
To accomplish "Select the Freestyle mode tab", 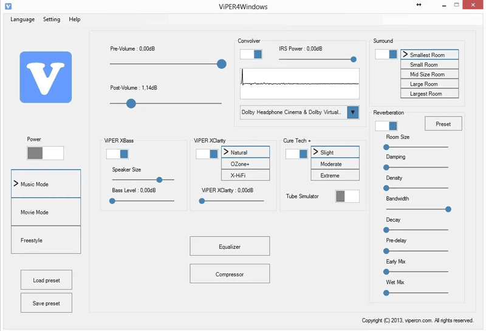I will 46,240.
